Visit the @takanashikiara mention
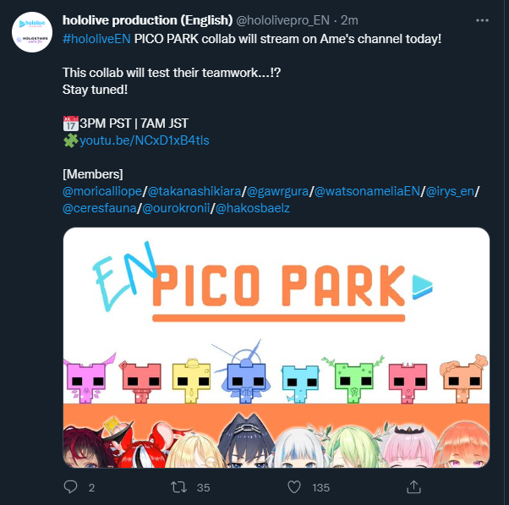The image size is (509, 505). tap(194, 191)
